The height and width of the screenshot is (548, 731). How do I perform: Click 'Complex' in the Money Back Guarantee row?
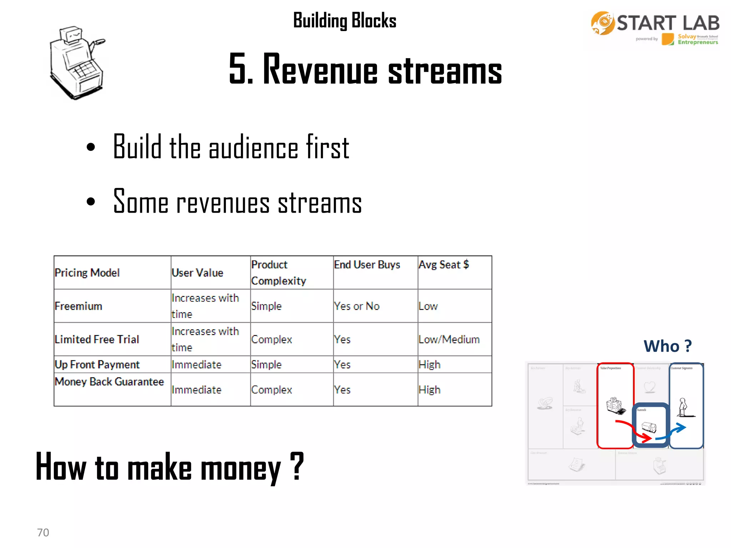pyautogui.click(x=292, y=390)
